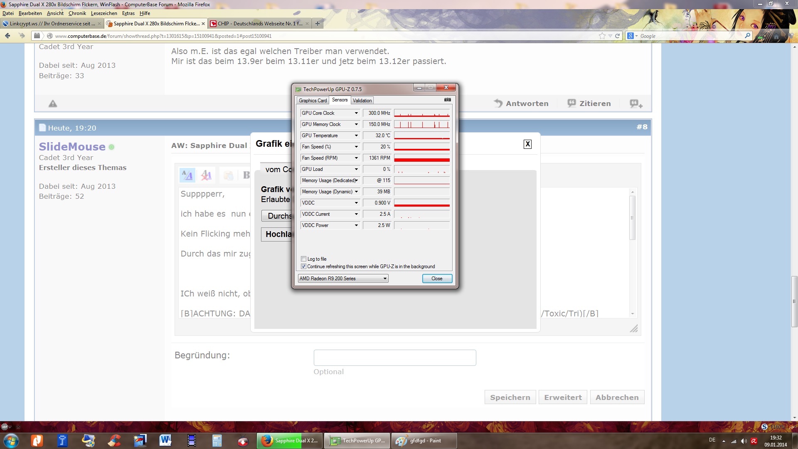The image size is (798, 449).
Task: Bookmark page with star icon
Action: pyautogui.click(x=602, y=36)
